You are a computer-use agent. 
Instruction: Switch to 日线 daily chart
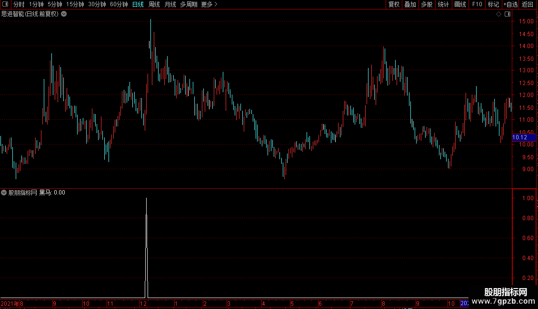tap(138, 4)
